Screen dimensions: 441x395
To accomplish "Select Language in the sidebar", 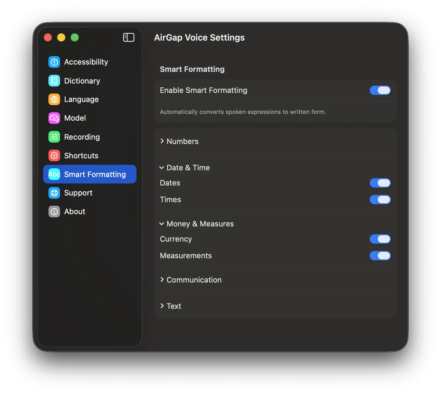I will point(90,99).
